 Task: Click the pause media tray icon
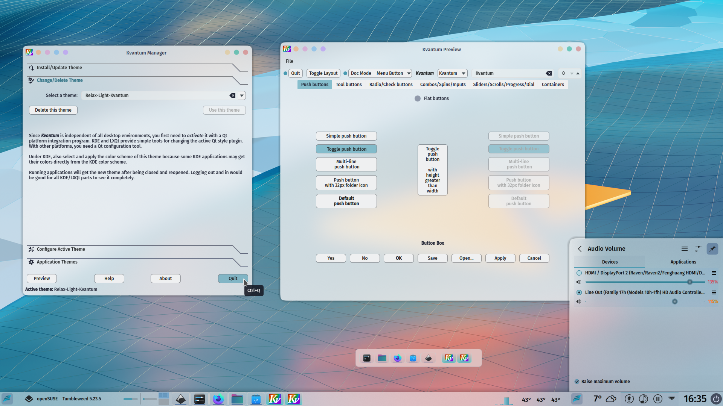[658, 399]
